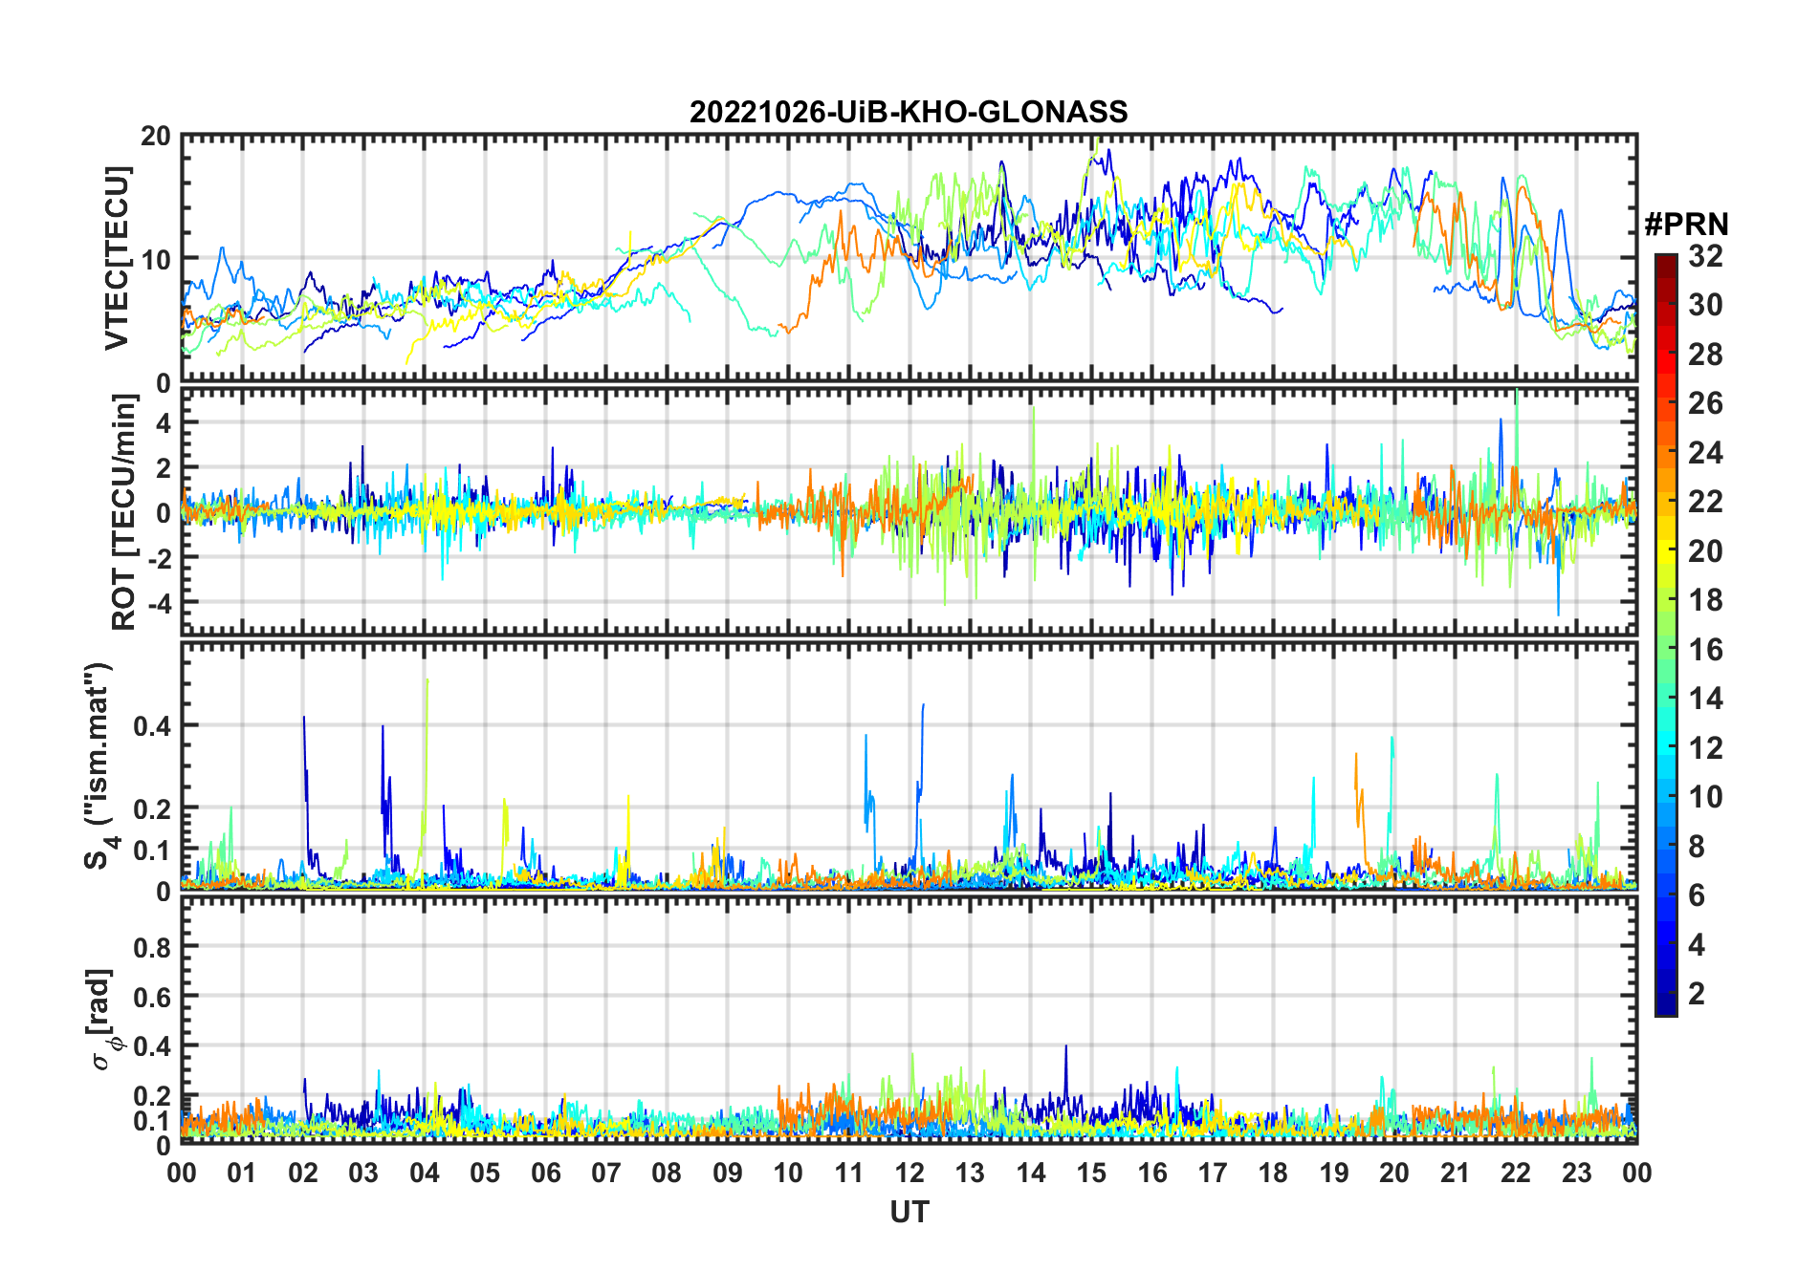1819x1271 pixels.
Task: Click the colorbar tick label 26
Action: [x=1705, y=403]
